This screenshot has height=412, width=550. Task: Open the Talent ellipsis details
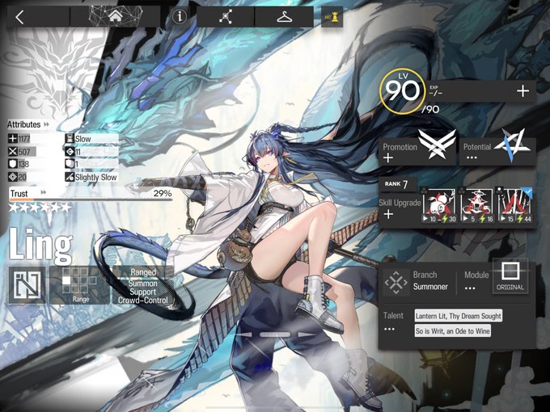389,329
